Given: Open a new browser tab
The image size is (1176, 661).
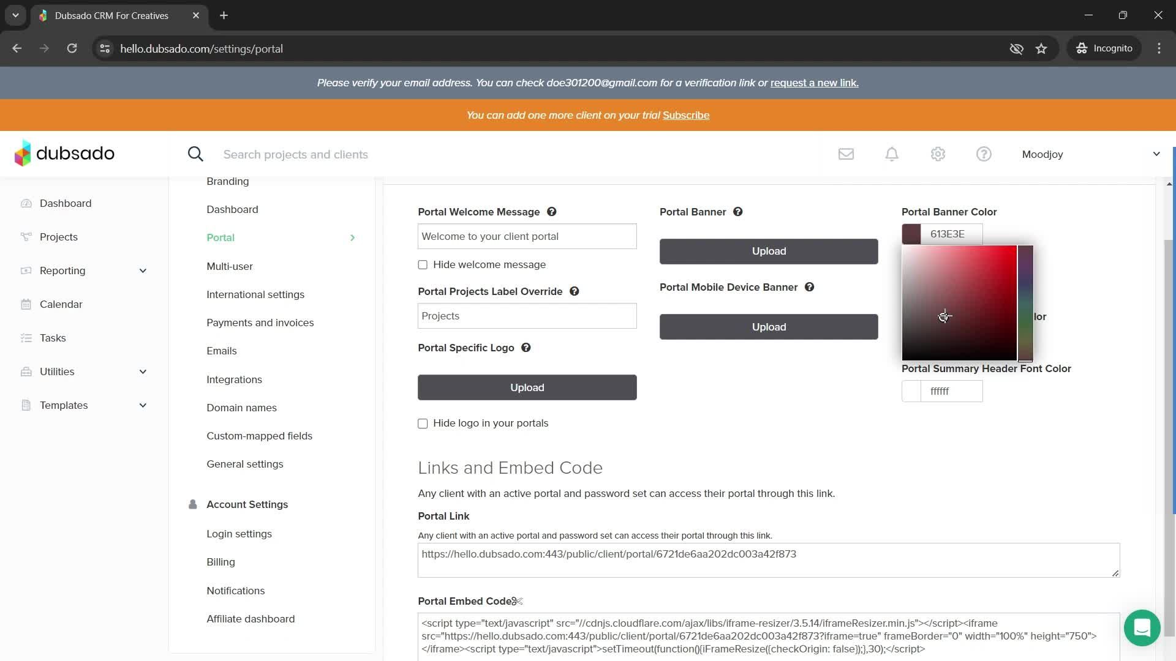Looking at the screenshot, I should pos(224,15).
